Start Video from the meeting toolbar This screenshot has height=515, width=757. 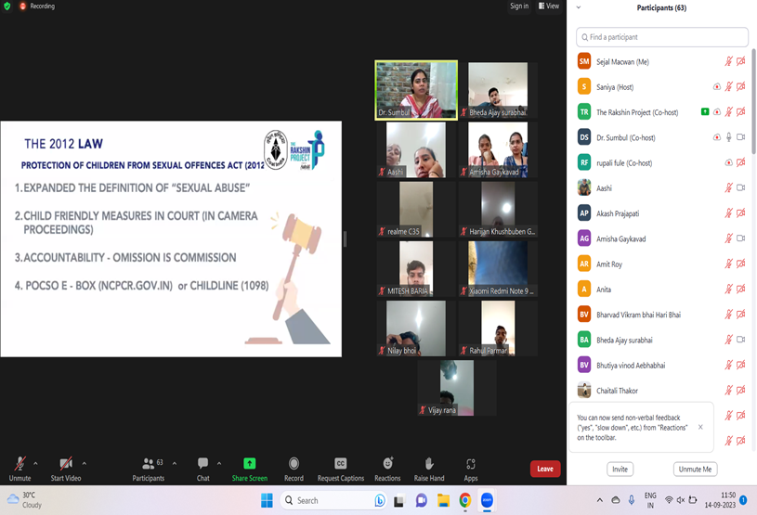tap(66, 469)
